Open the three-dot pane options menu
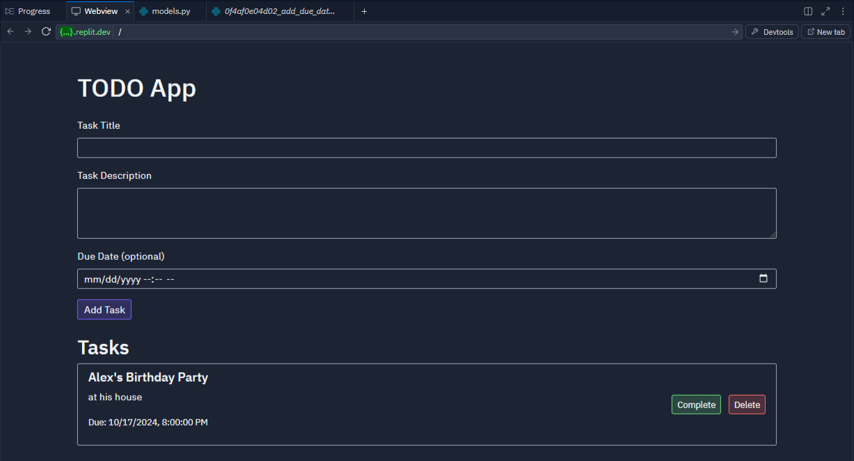Image resolution: width=854 pixels, height=461 pixels. pyautogui.click(x=843, y=11)
